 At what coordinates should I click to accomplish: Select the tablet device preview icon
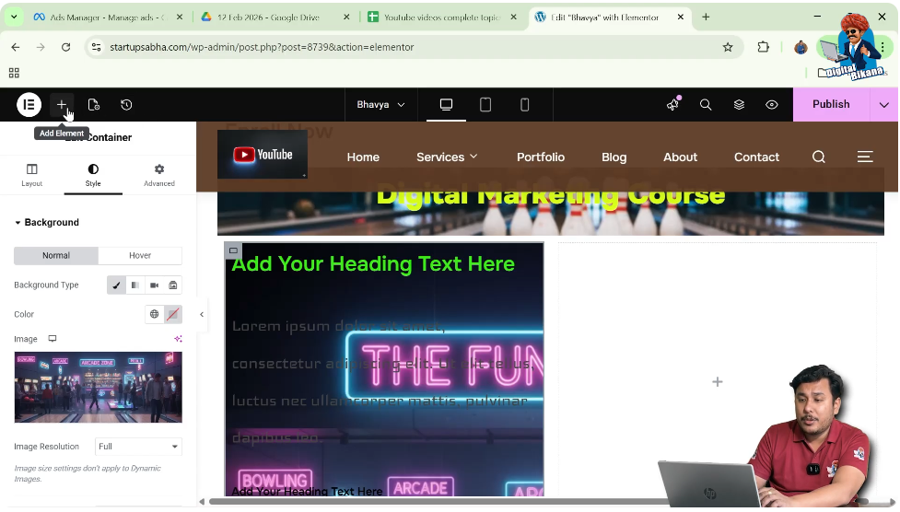point(485,104)
